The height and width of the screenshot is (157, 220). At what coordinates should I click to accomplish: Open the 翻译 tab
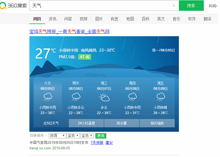click(x=208, y=19)
